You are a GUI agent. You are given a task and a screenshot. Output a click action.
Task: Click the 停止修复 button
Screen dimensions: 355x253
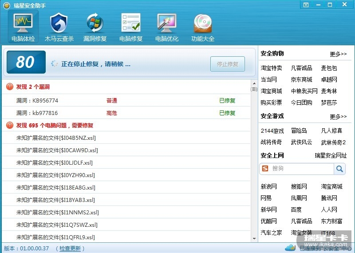(x=228, y=64)
